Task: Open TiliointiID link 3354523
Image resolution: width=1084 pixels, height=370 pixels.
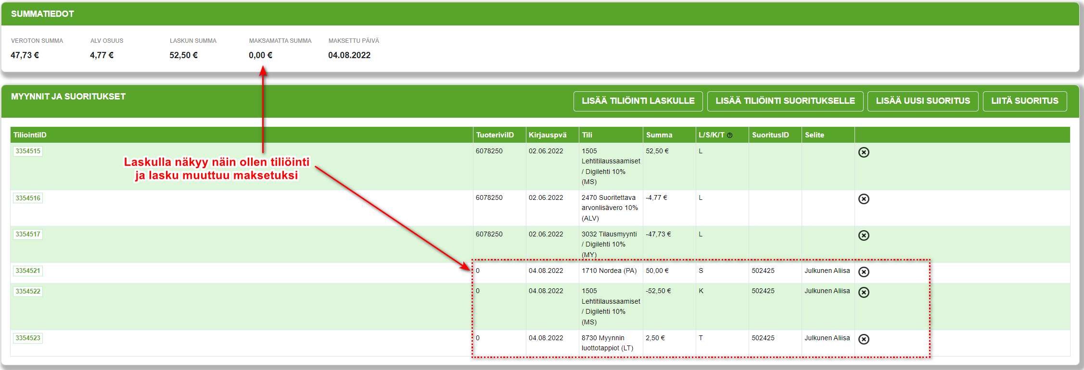Action: coord(28,338)
